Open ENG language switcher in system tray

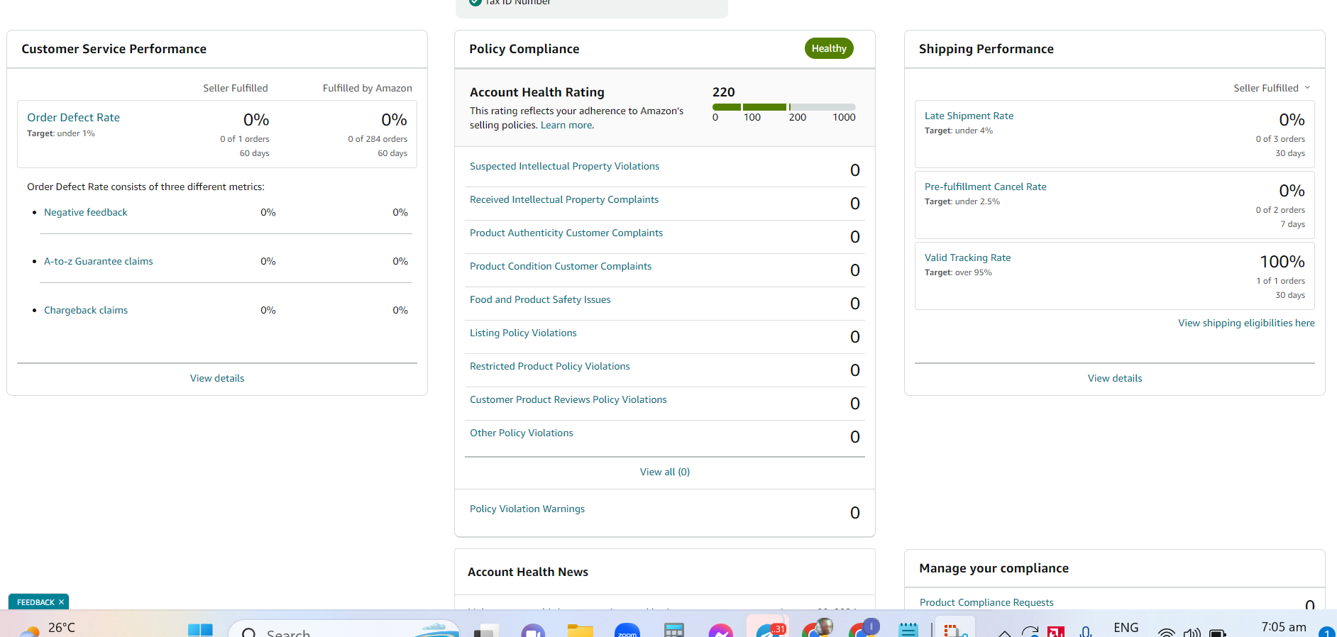tap(1126, 628)
